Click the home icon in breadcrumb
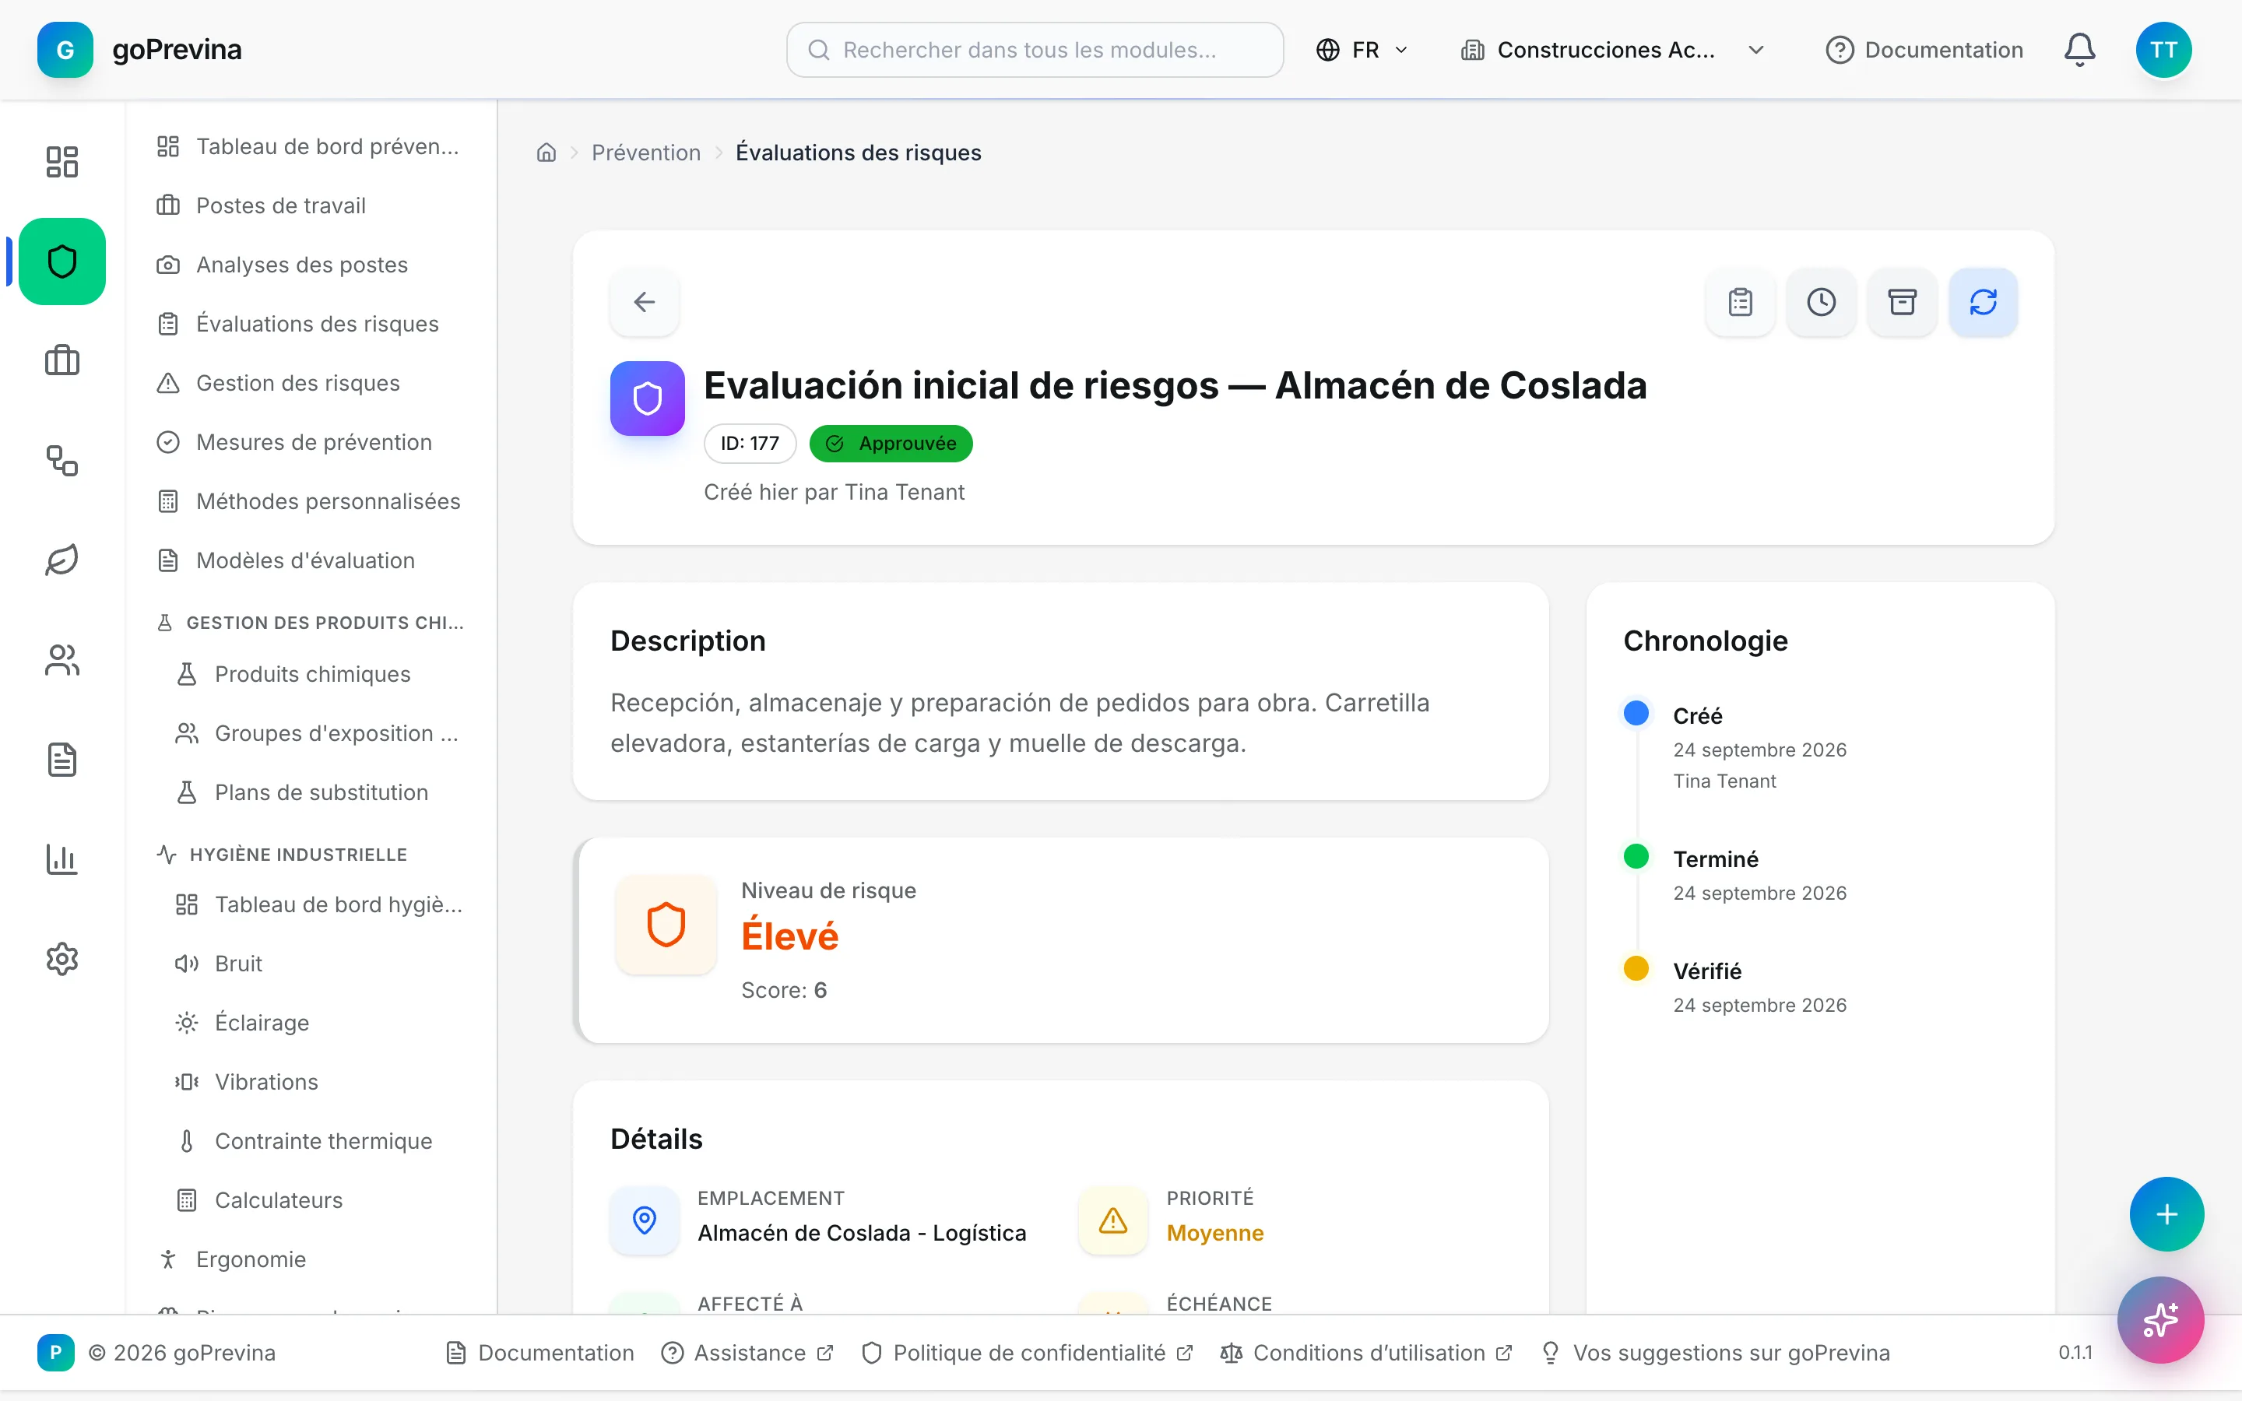 (x=546, y=153)
